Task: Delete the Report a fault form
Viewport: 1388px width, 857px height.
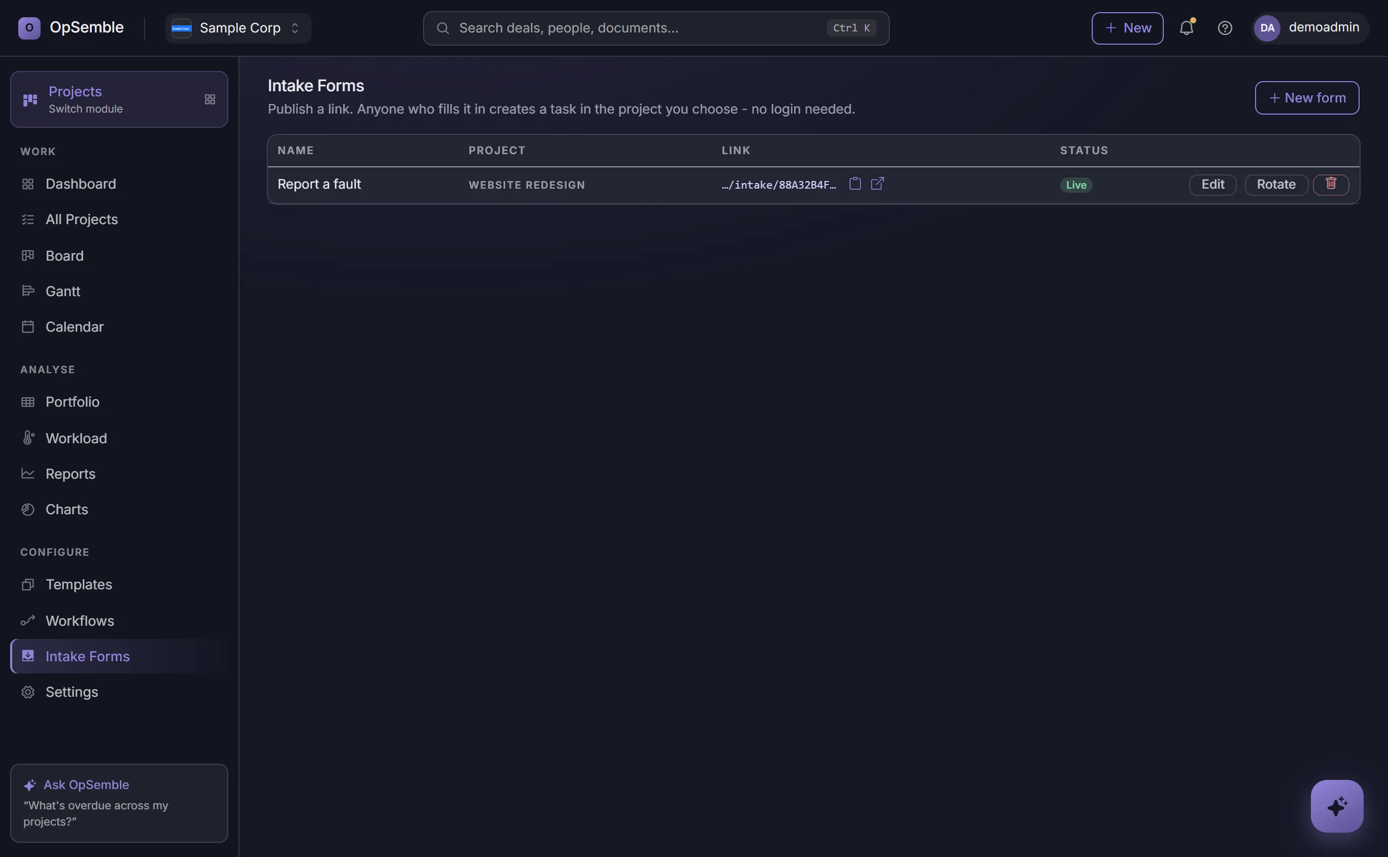Action: point(1330,184)
